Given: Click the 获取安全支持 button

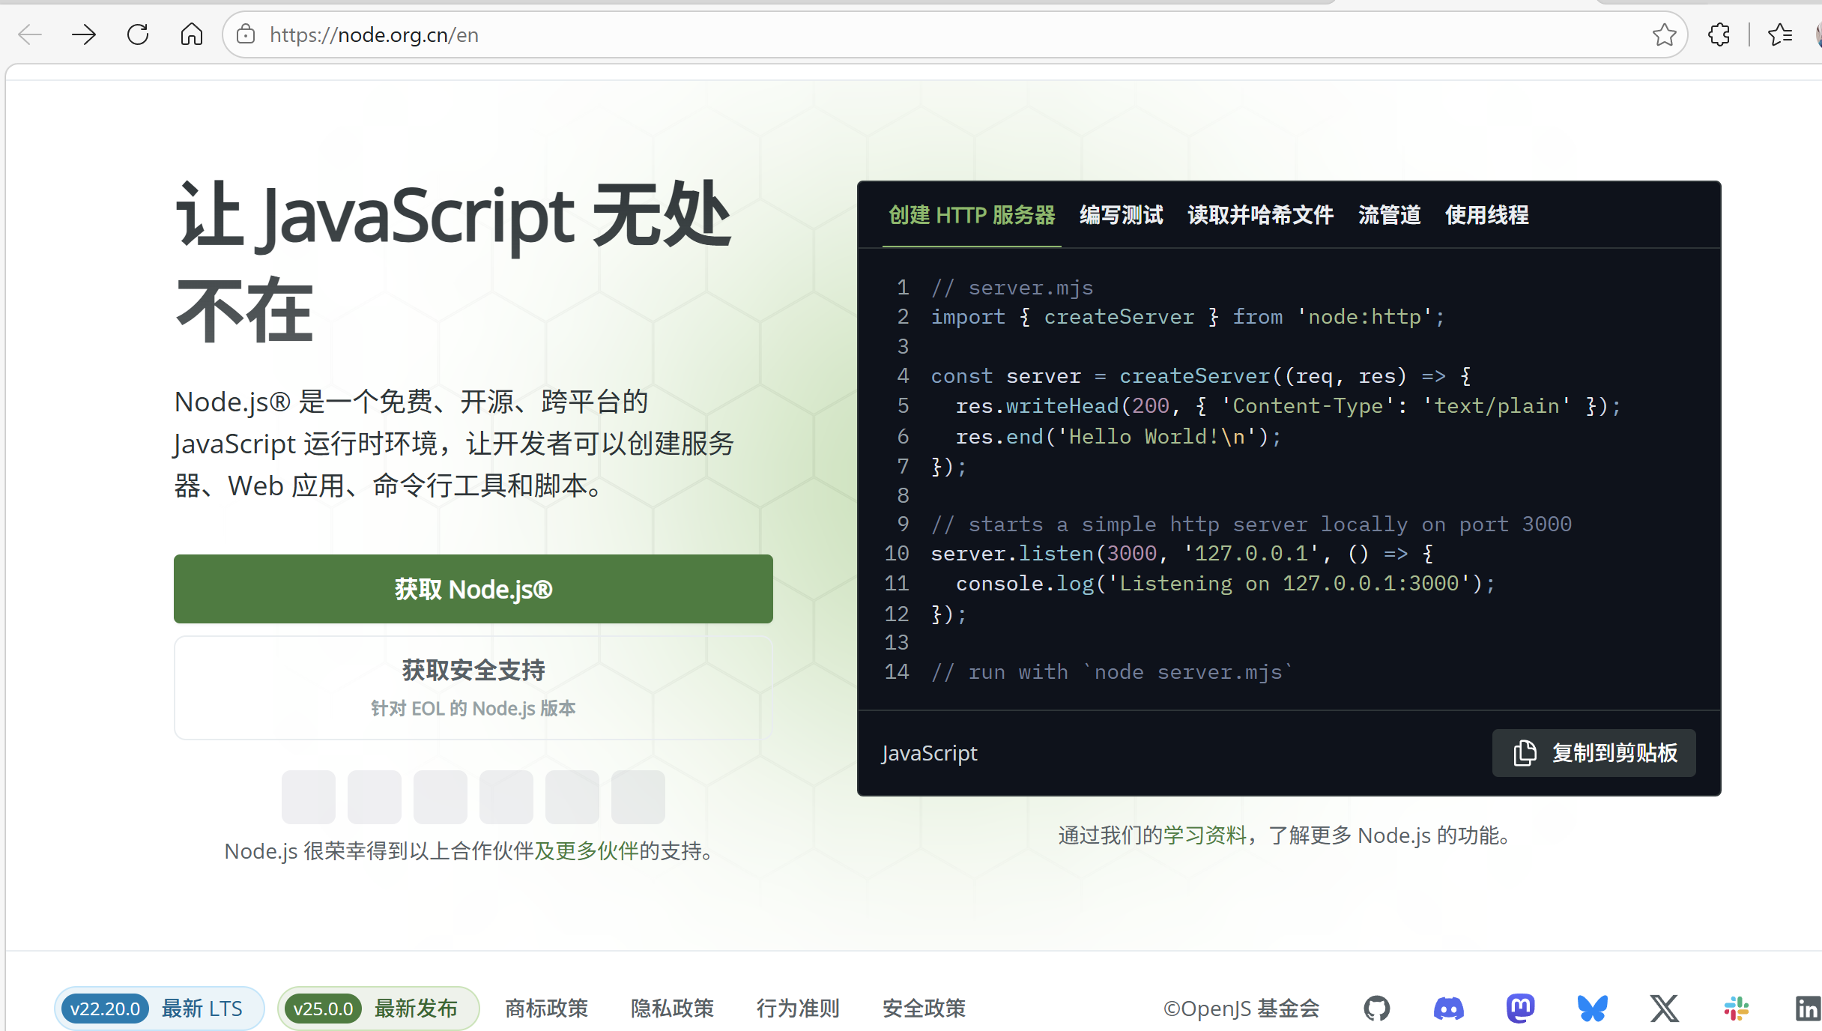Looking at the screenshot, I should pos(473,688).
